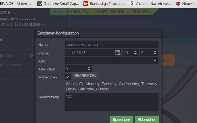Toggle the Wiederholen checkbox

[68, 77]
